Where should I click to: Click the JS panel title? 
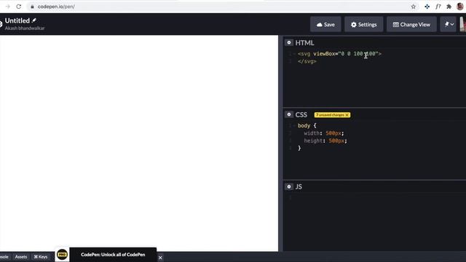click(x=299, y=187)
